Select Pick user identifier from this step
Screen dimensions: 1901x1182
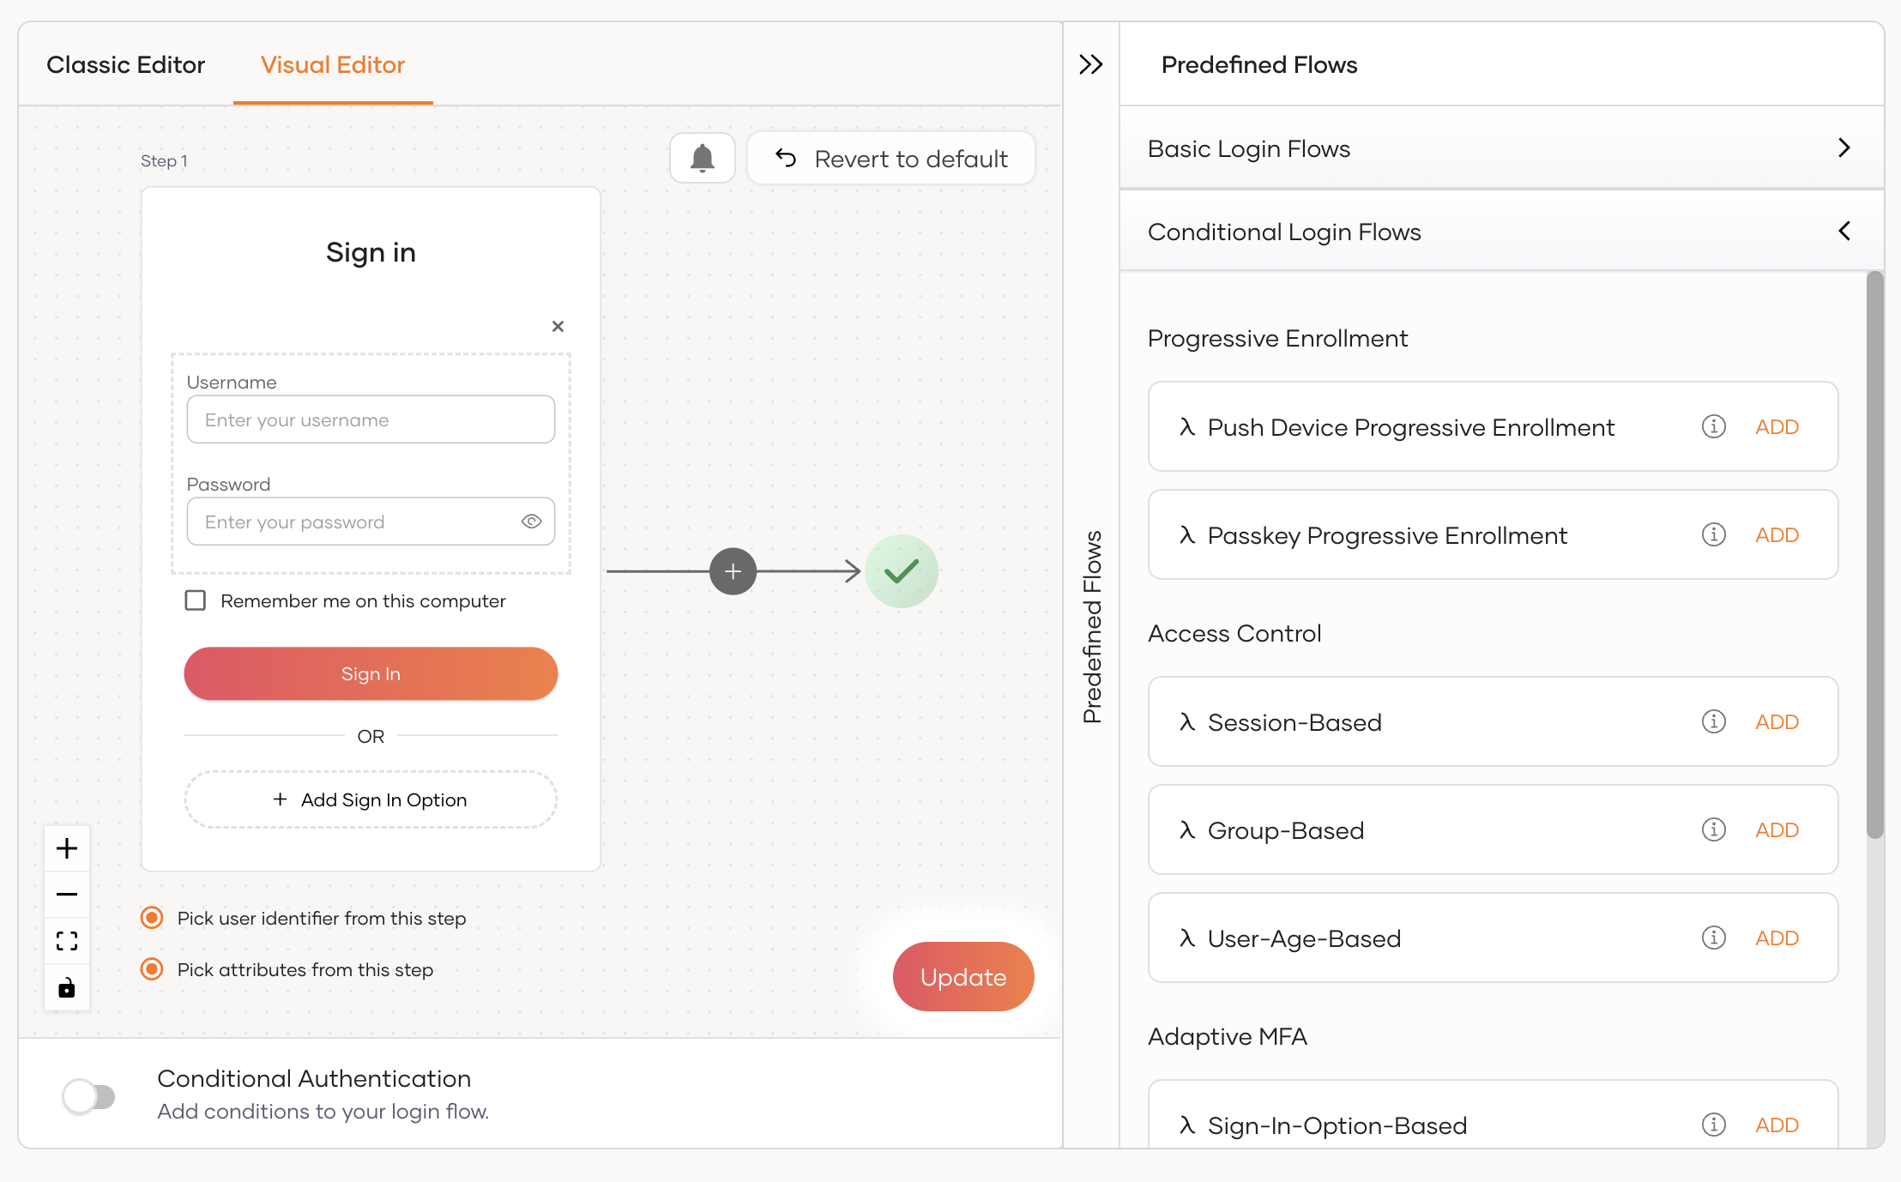pyautogui.click(x=152, y=918)
